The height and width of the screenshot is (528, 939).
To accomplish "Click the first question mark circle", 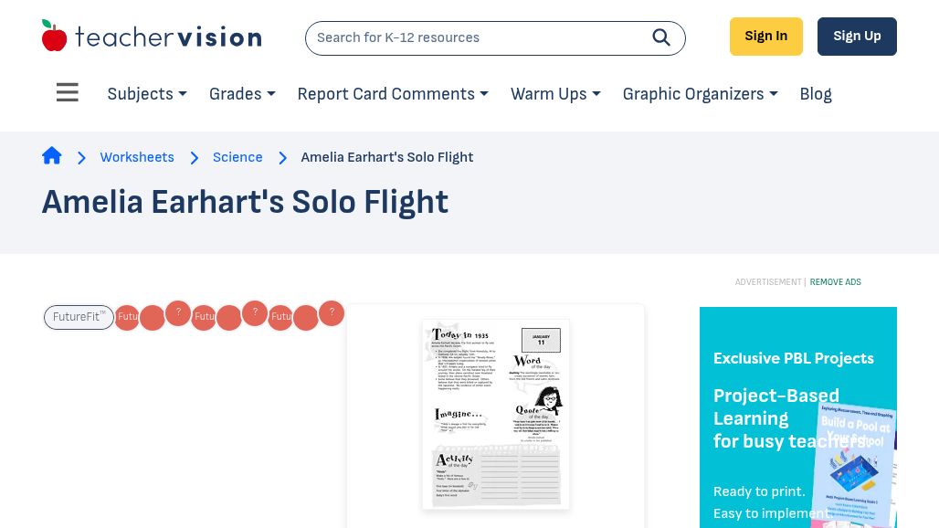I will [178, 313].
